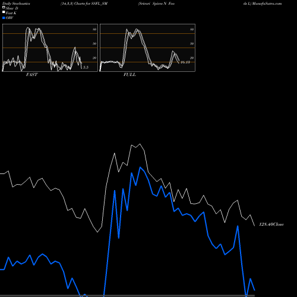Click the 80 level label in FULL chart
The image size is (297, 297).
(192, 29)
